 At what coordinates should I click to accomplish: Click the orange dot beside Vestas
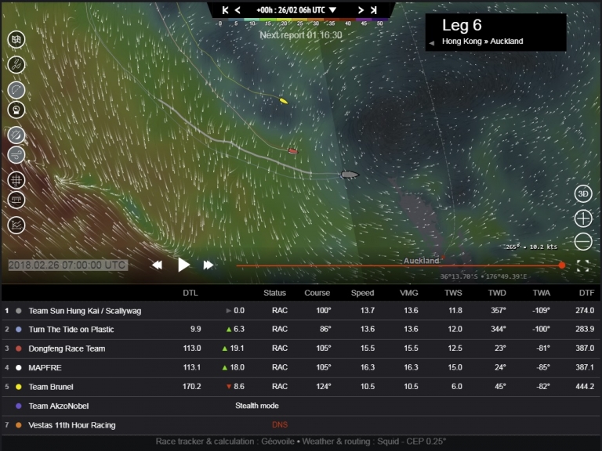click(19, 425)
